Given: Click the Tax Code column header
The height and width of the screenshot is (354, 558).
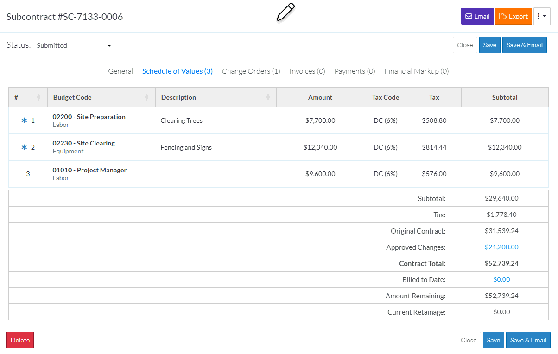Looking at the screenshot, I should (386, 97).
